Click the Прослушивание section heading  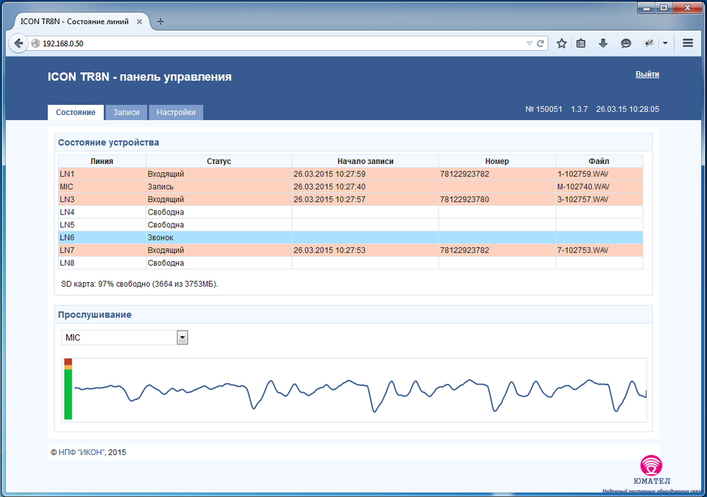(95, 315)
